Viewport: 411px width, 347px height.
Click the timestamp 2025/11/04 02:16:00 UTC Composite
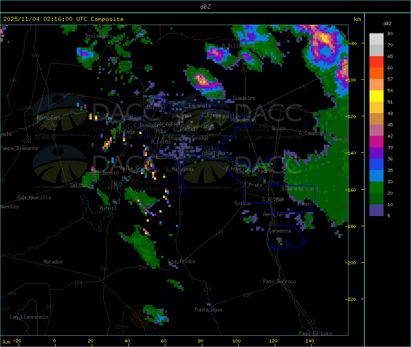click(63, 19)
